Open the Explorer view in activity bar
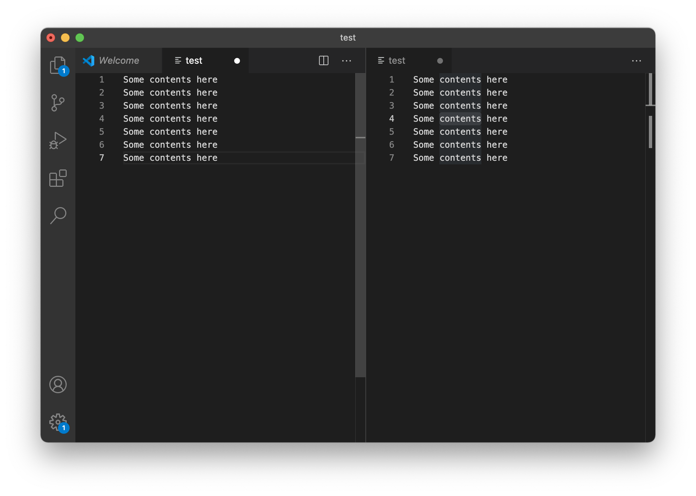 pyautogui.click(x=58, y=66)
